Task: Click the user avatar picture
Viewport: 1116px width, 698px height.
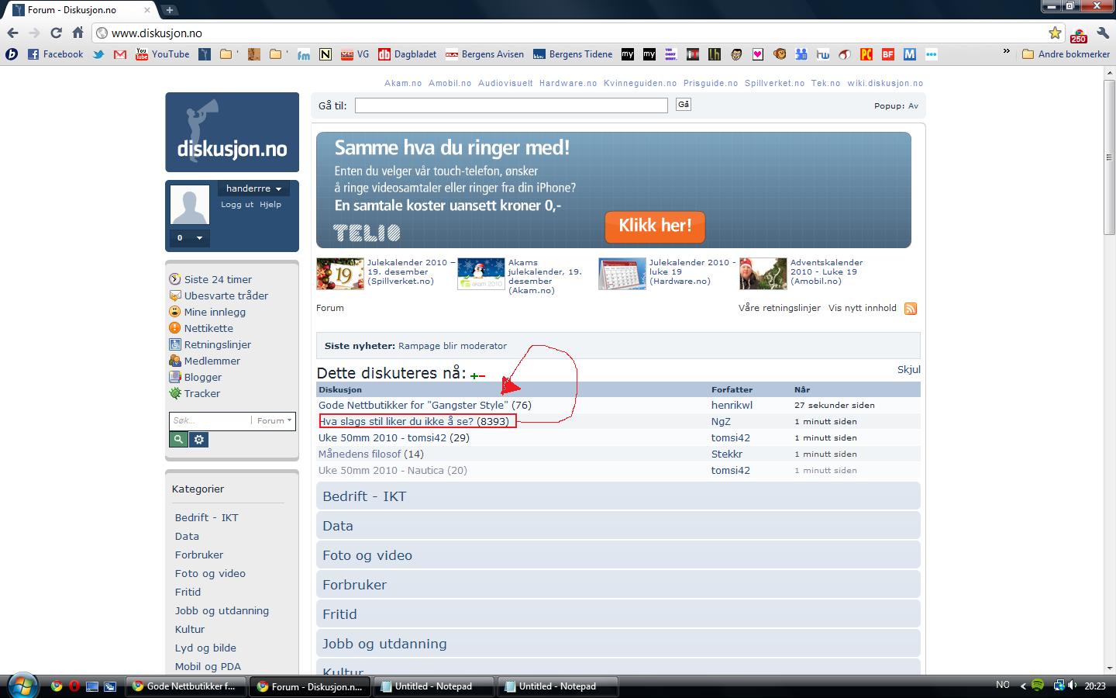Action: 190,205
